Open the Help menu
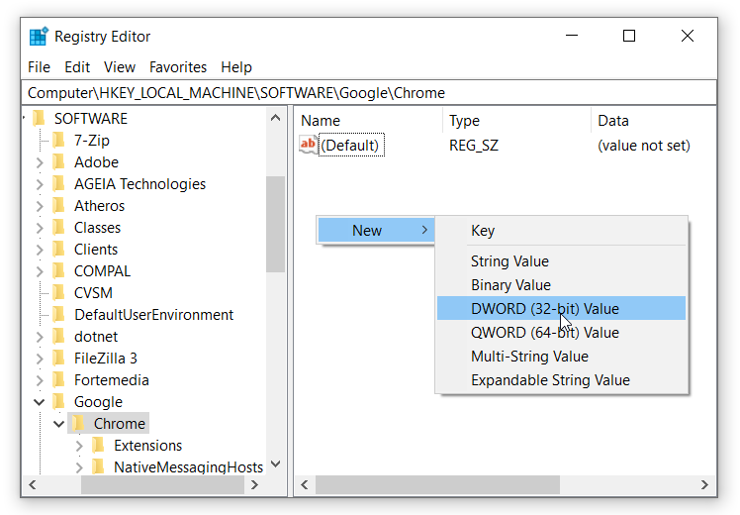740x515 pixels. point(236,67)
